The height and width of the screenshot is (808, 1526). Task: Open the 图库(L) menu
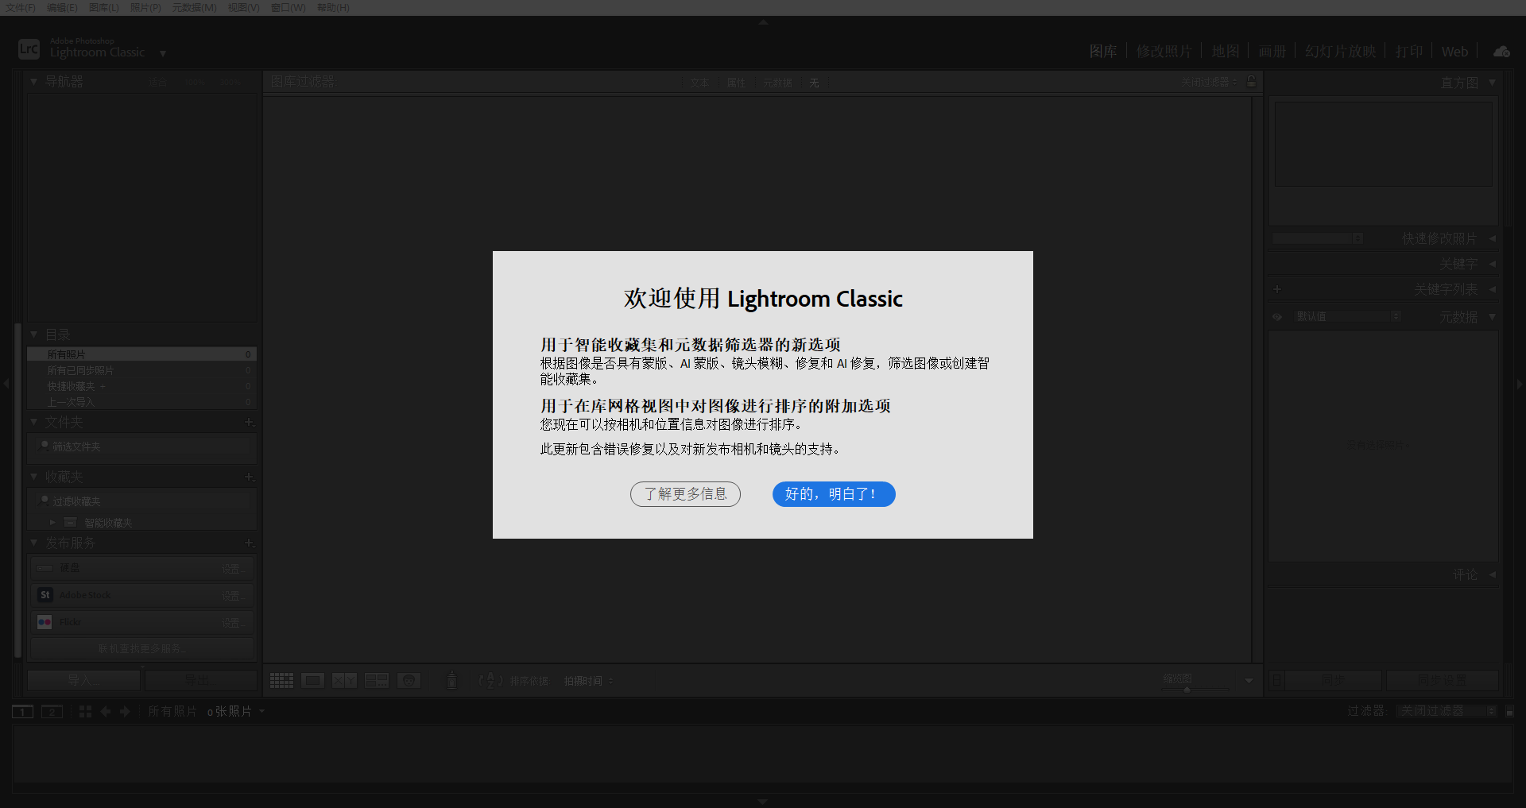coord(104,8)
